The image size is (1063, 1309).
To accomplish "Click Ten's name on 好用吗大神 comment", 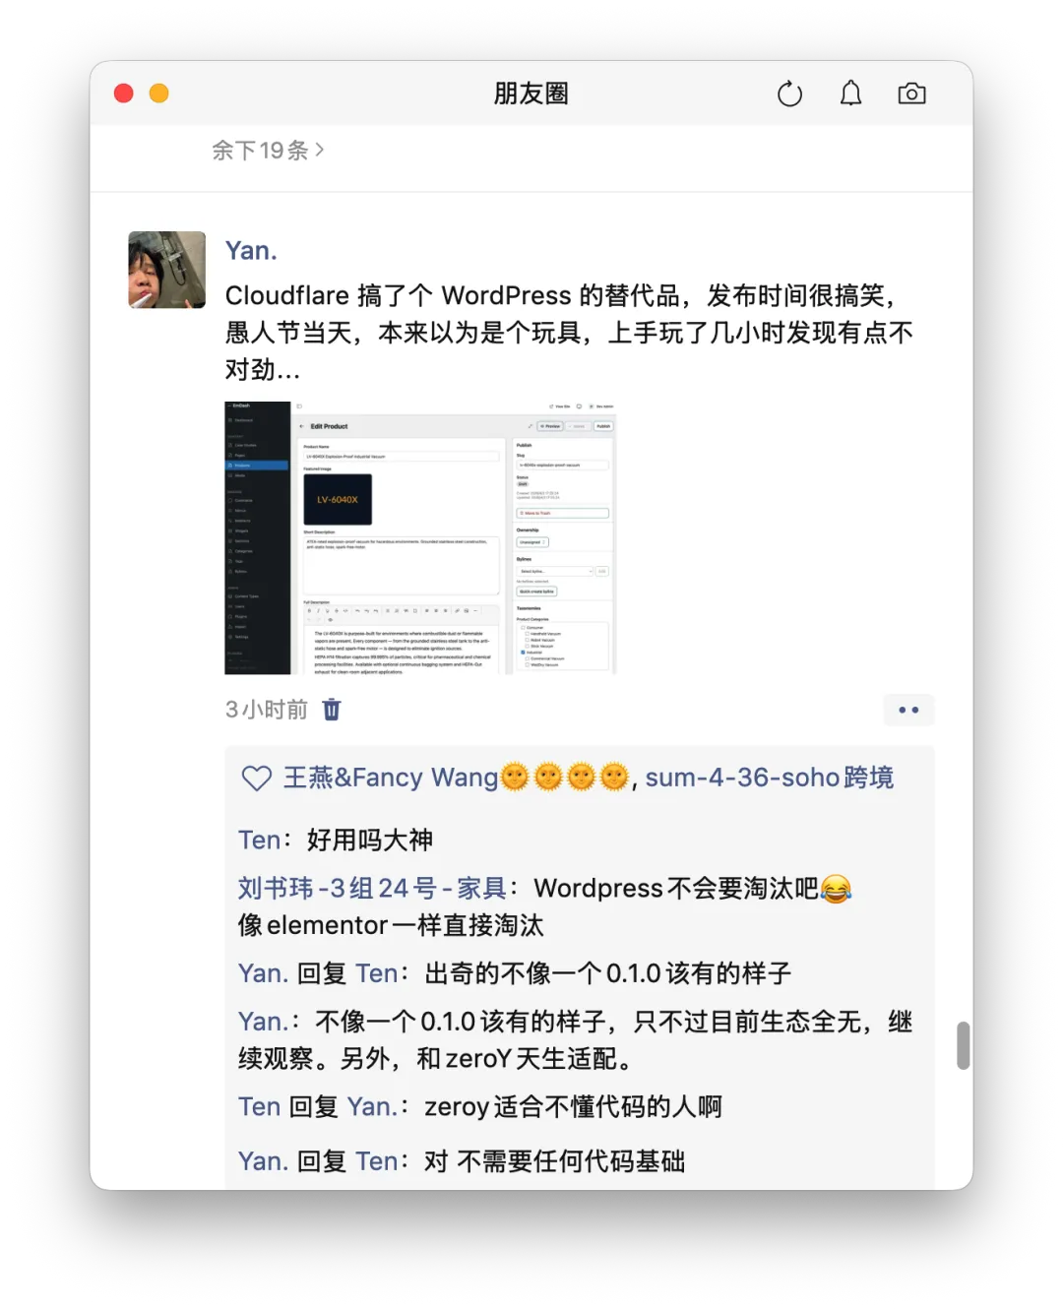I will (260, 841).
